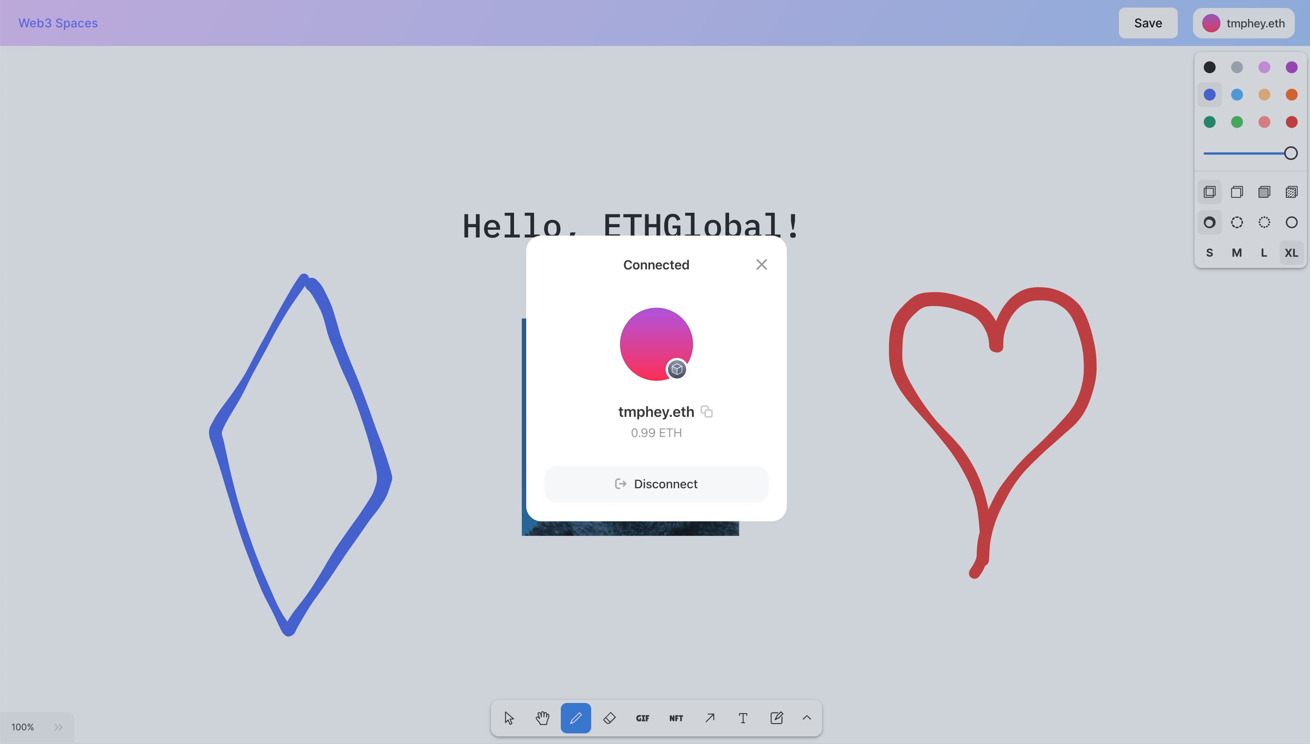The image size is (1310, 744).
Task: Select the pattern fill style option
Action: pos(1291,192)
